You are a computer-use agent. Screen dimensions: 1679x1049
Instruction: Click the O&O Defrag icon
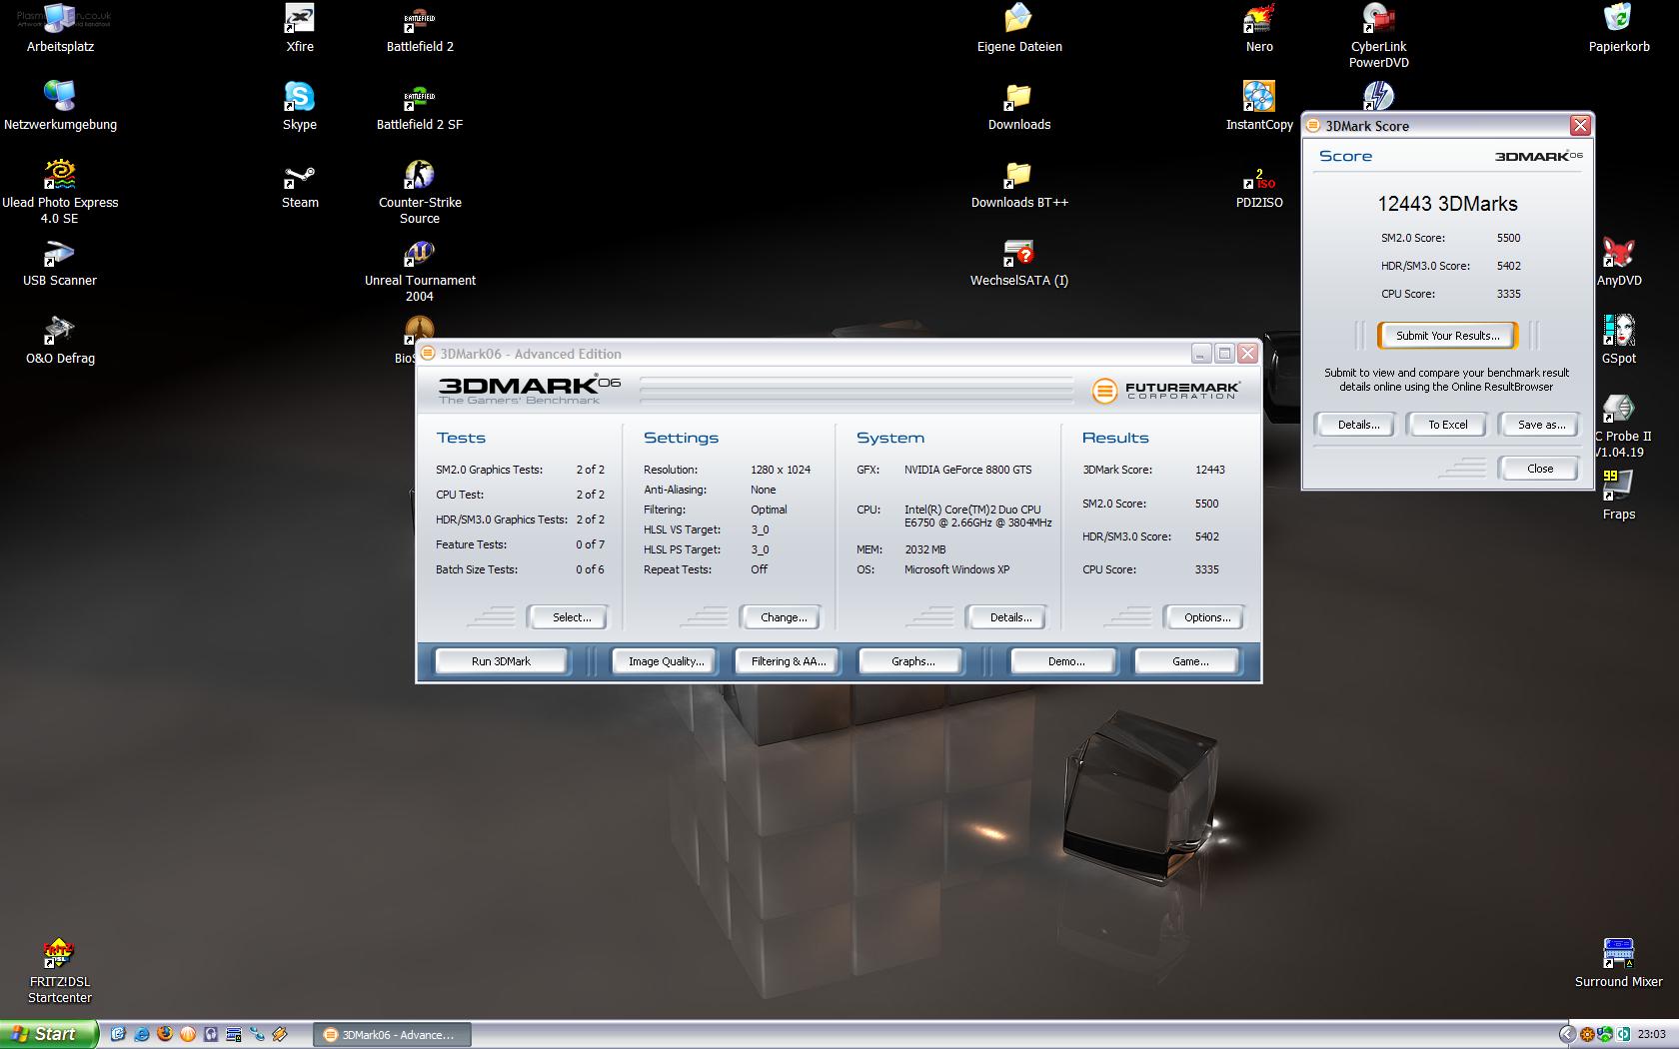60,340
